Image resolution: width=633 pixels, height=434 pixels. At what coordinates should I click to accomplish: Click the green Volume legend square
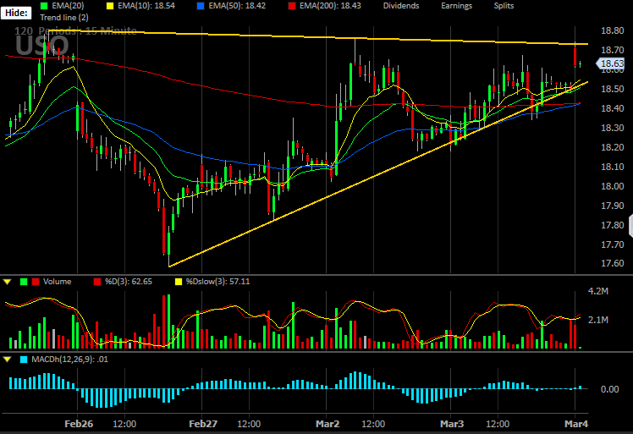[x=24, y=282]
